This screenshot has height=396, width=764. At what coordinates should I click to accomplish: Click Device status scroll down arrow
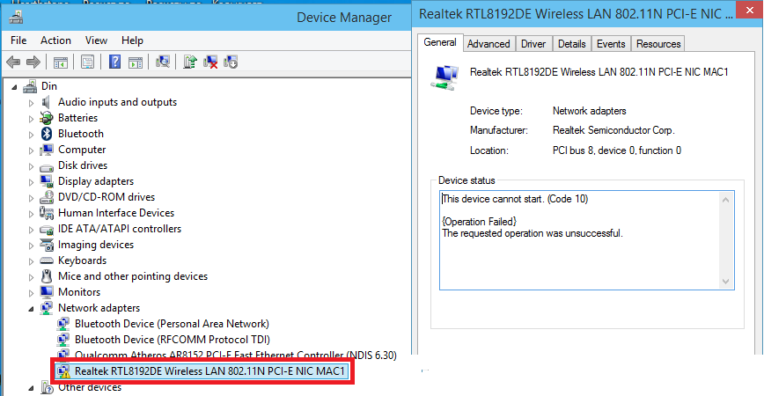[x=725, y=282]
